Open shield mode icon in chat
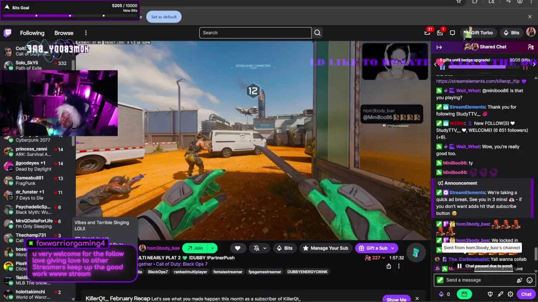538x302 pixels. (490, 294)
